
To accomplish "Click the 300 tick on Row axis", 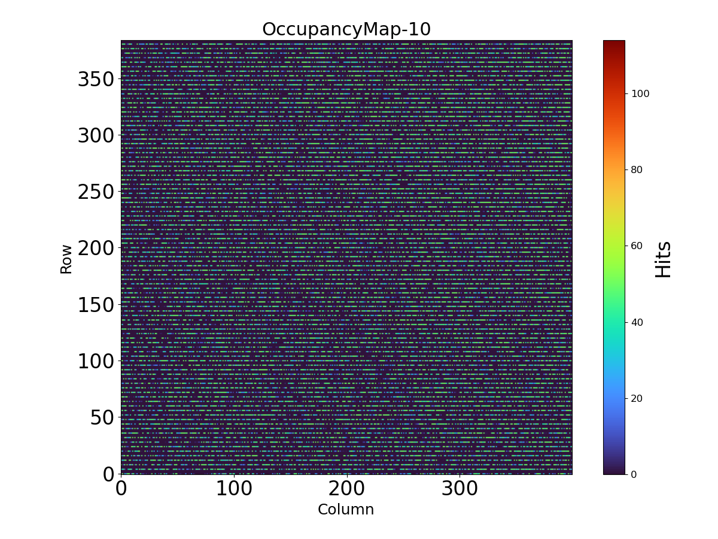I will 96,135.
